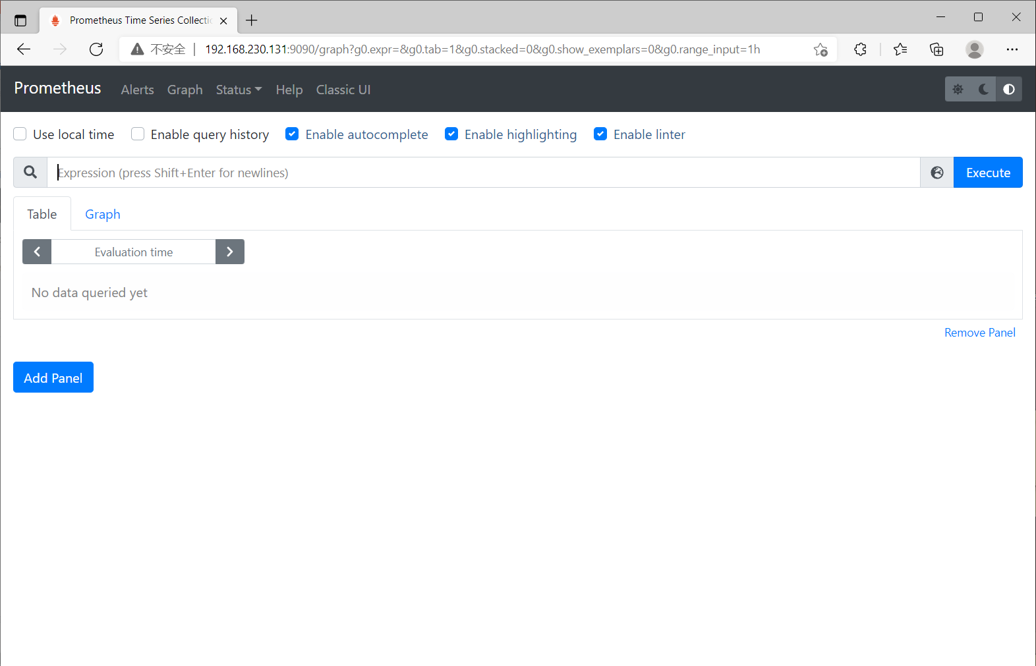1036x666 pixels.
Task: Go back in the browser
Action: coord(24,49)
